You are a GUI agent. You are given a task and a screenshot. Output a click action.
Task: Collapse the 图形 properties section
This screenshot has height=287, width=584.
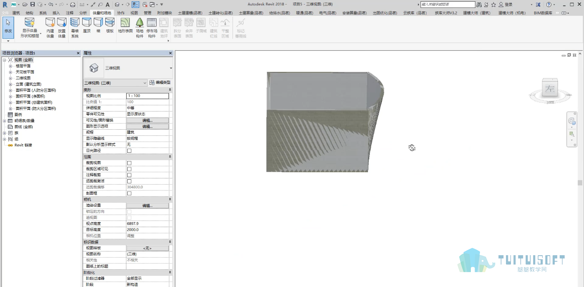170,90
